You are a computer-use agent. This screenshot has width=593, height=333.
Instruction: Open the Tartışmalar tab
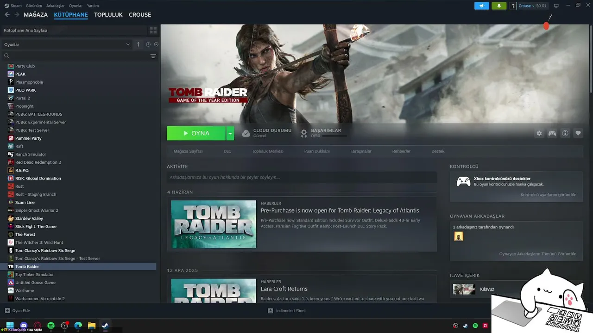(x=361, y=151)
